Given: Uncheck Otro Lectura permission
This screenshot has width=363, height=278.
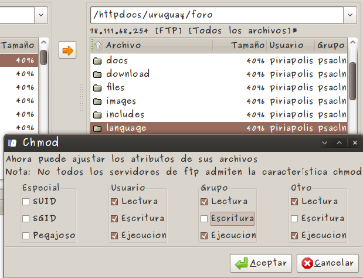Looking at the screenshot, I should [294, 202].
